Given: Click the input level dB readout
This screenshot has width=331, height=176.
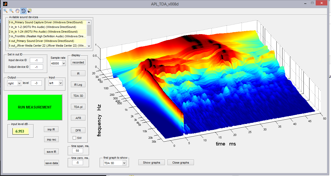Looking at the screenshot, I should [21, 131].
